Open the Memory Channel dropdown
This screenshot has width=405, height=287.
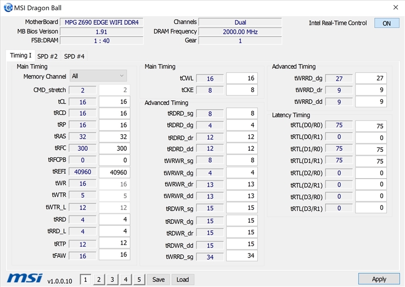point(98,76)
